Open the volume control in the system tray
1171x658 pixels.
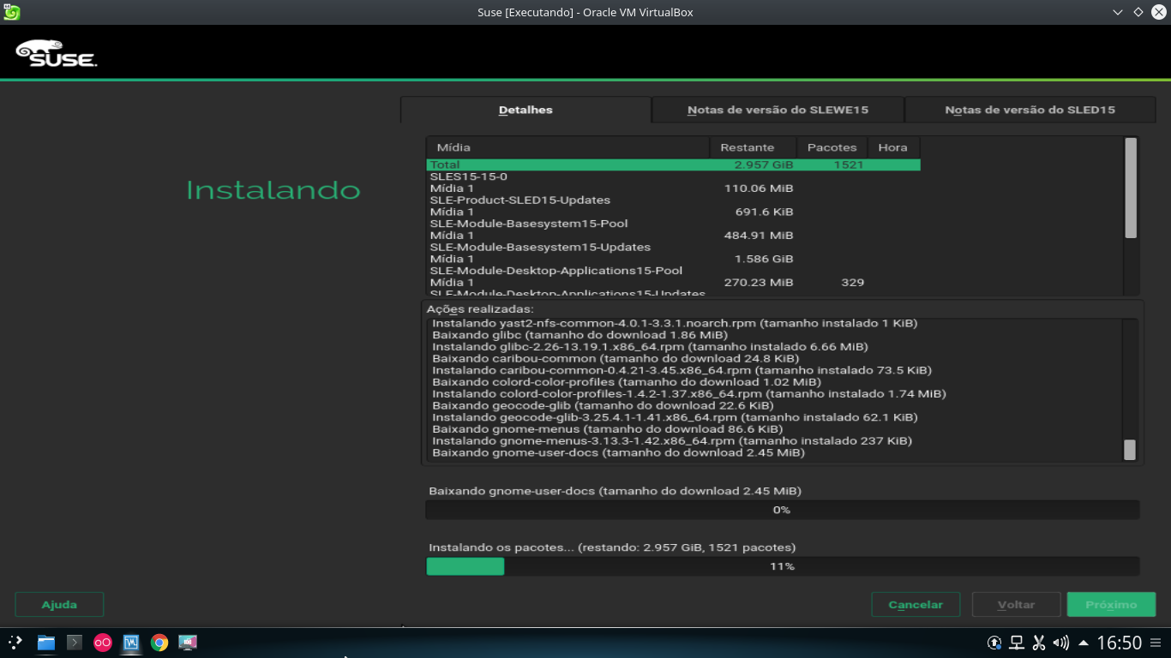click(x=1060, y=643)
